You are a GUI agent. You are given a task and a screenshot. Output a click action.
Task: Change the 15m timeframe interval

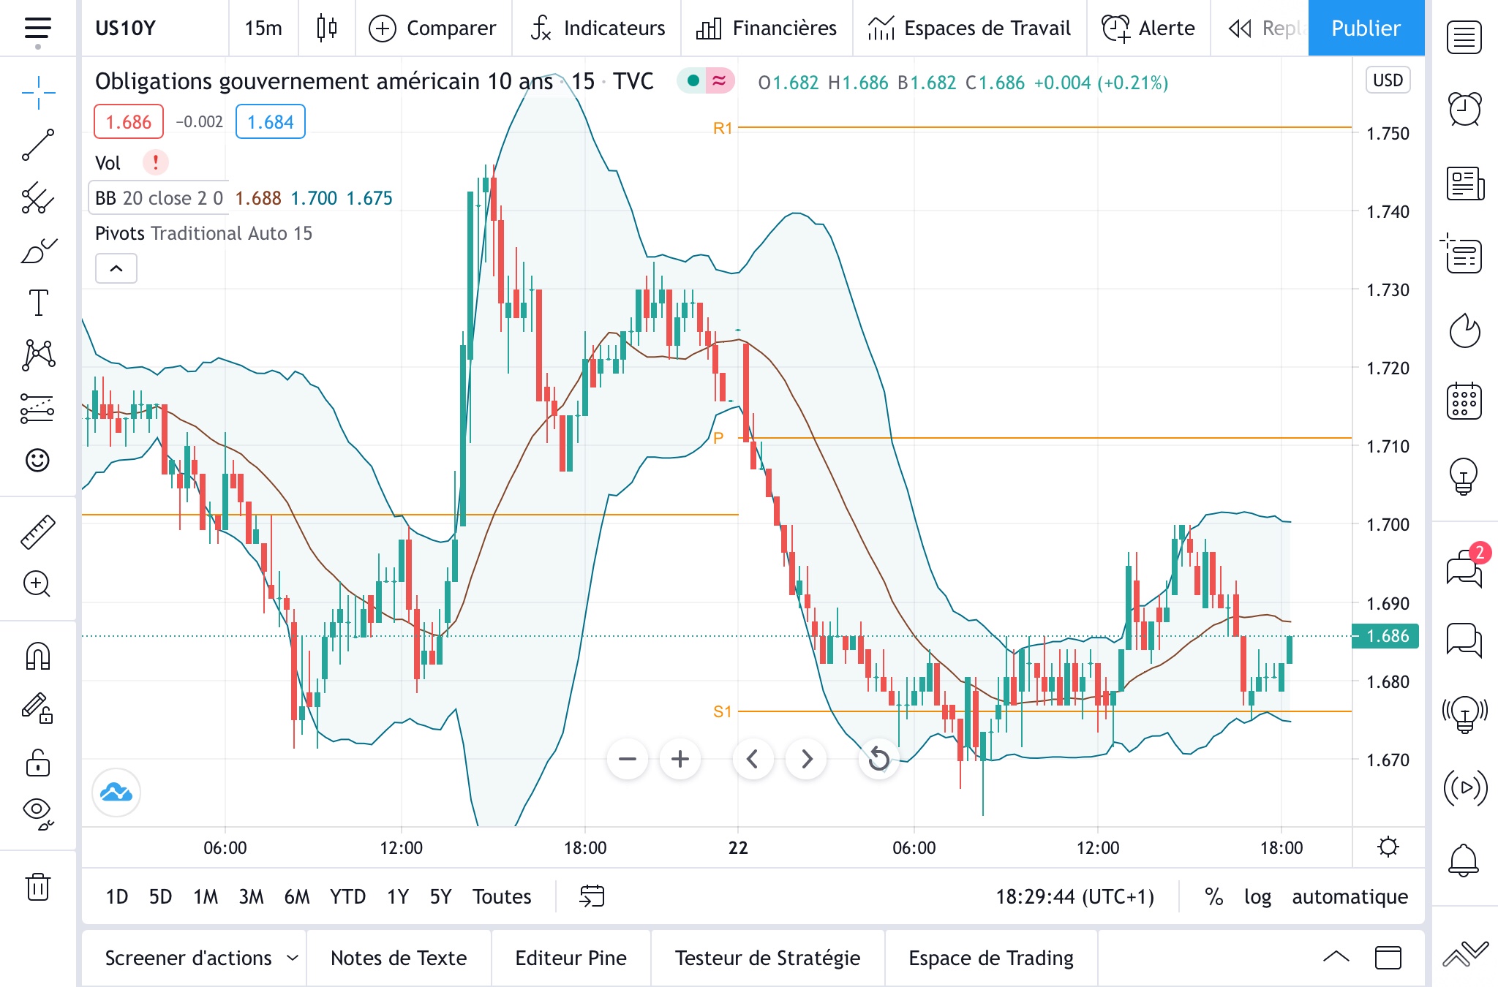pos(263,28)
